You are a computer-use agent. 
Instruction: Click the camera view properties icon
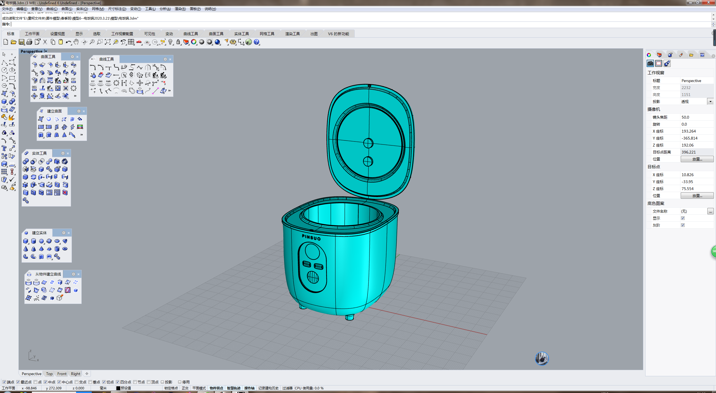pyautogui.click(x=650, y=64)
